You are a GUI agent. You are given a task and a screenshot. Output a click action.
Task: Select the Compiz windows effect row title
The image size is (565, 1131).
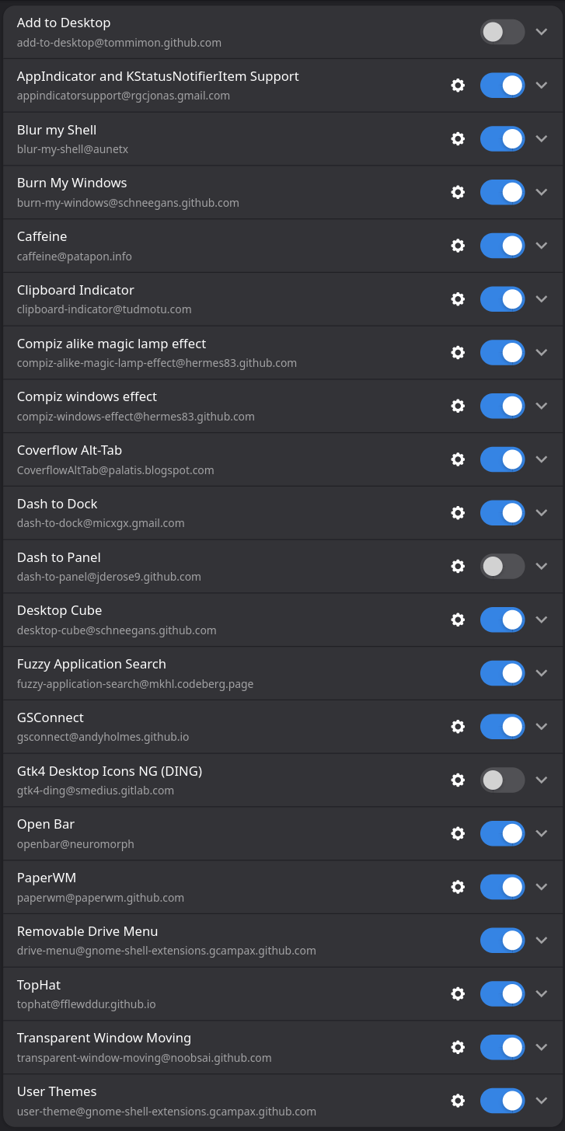87,396
